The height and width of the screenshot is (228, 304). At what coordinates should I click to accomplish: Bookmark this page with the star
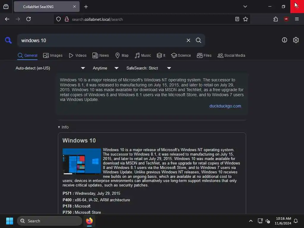(246, 19)
